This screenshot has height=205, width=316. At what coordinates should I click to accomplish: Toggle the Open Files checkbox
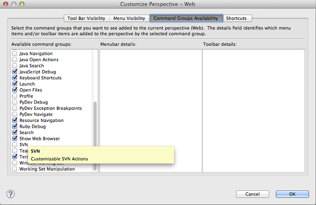15,90
